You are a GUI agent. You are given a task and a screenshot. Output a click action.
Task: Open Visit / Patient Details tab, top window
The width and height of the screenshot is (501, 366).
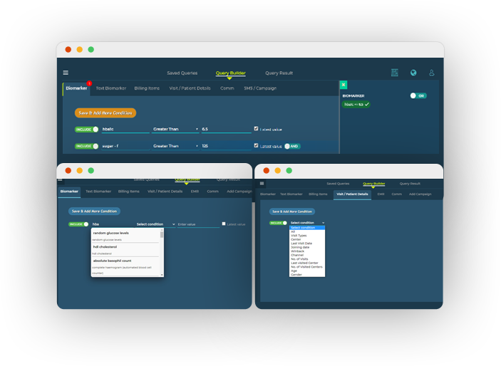190,88
